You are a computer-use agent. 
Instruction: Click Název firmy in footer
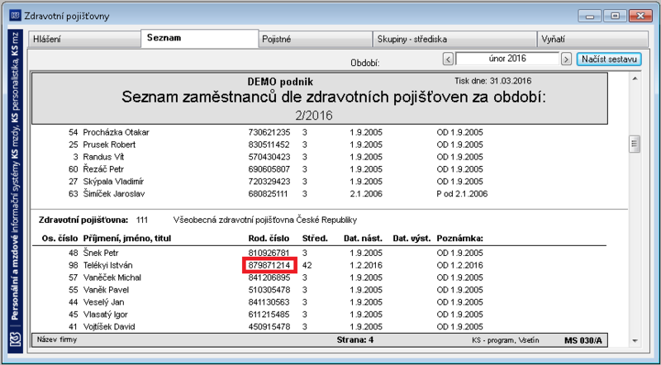coord(57,339)
